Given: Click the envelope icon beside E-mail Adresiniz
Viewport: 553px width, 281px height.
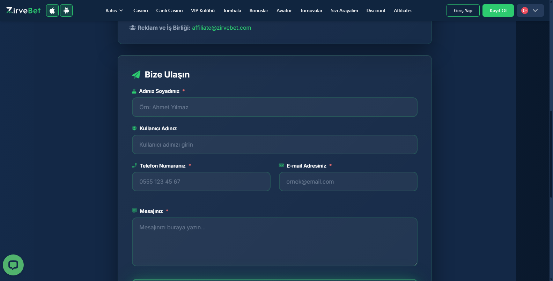Looking at the screenshot, I should (281, 165).
